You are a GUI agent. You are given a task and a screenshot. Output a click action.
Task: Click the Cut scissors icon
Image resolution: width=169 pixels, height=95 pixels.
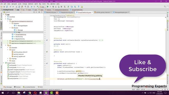[16, 7]
